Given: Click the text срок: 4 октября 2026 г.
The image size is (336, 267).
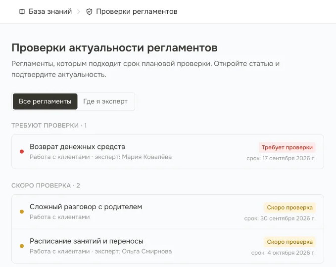Looking at the screenshot, I should click(x=283, y=253).
